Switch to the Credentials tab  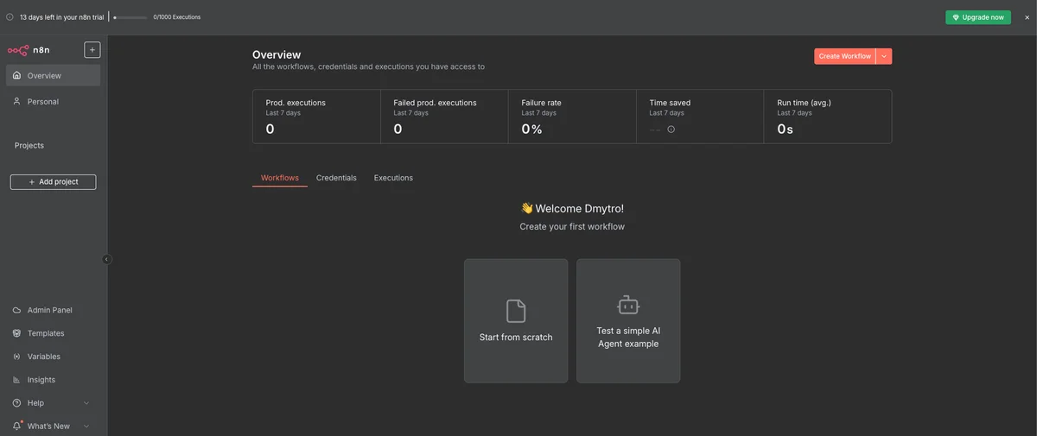click(336, 178)
